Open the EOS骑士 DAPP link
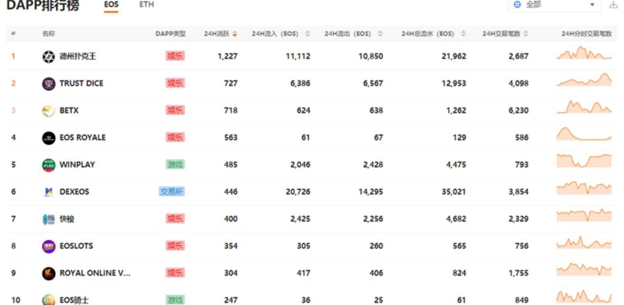Screen dimensions: 624x305 tap(74, 300)
